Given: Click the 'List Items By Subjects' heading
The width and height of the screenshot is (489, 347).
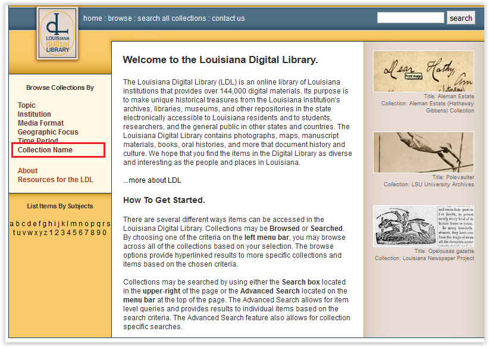Looking at the screenshot, I should (60, 206).
